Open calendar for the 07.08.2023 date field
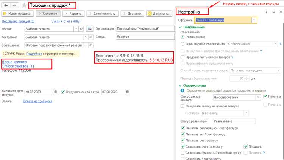This screenshot has width=284, height=160. point(127,92)
